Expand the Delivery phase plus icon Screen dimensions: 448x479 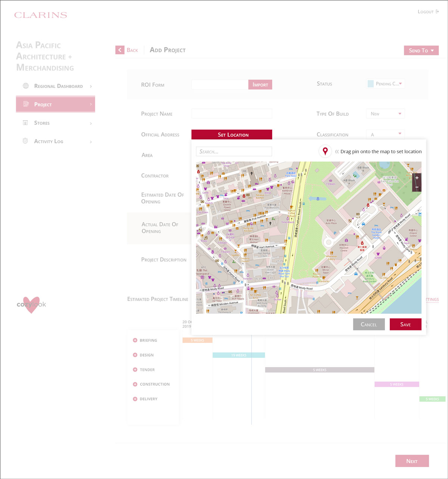[x=135, y=399]
